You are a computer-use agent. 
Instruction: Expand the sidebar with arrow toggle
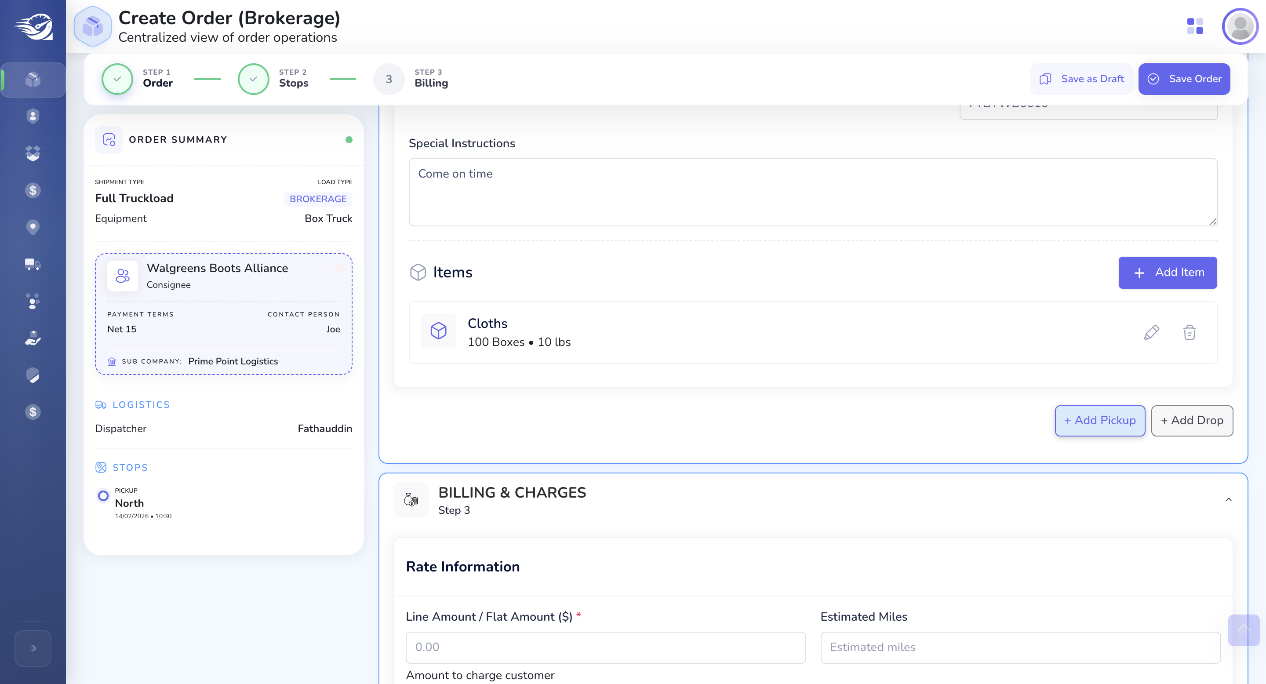[33, 648]
